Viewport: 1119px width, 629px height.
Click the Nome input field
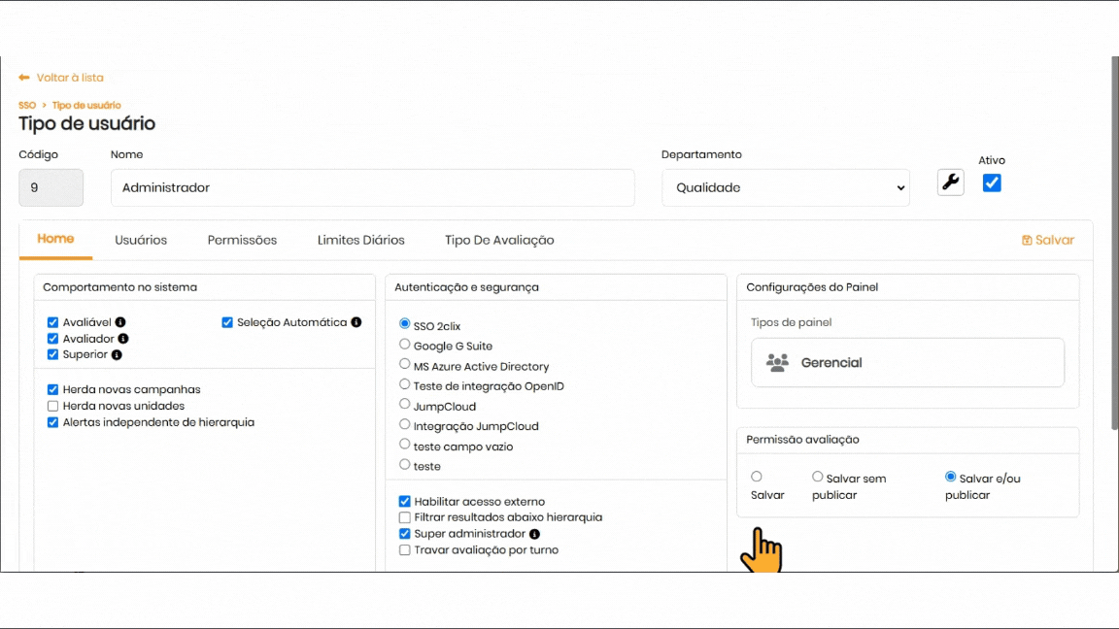(372, 188)
